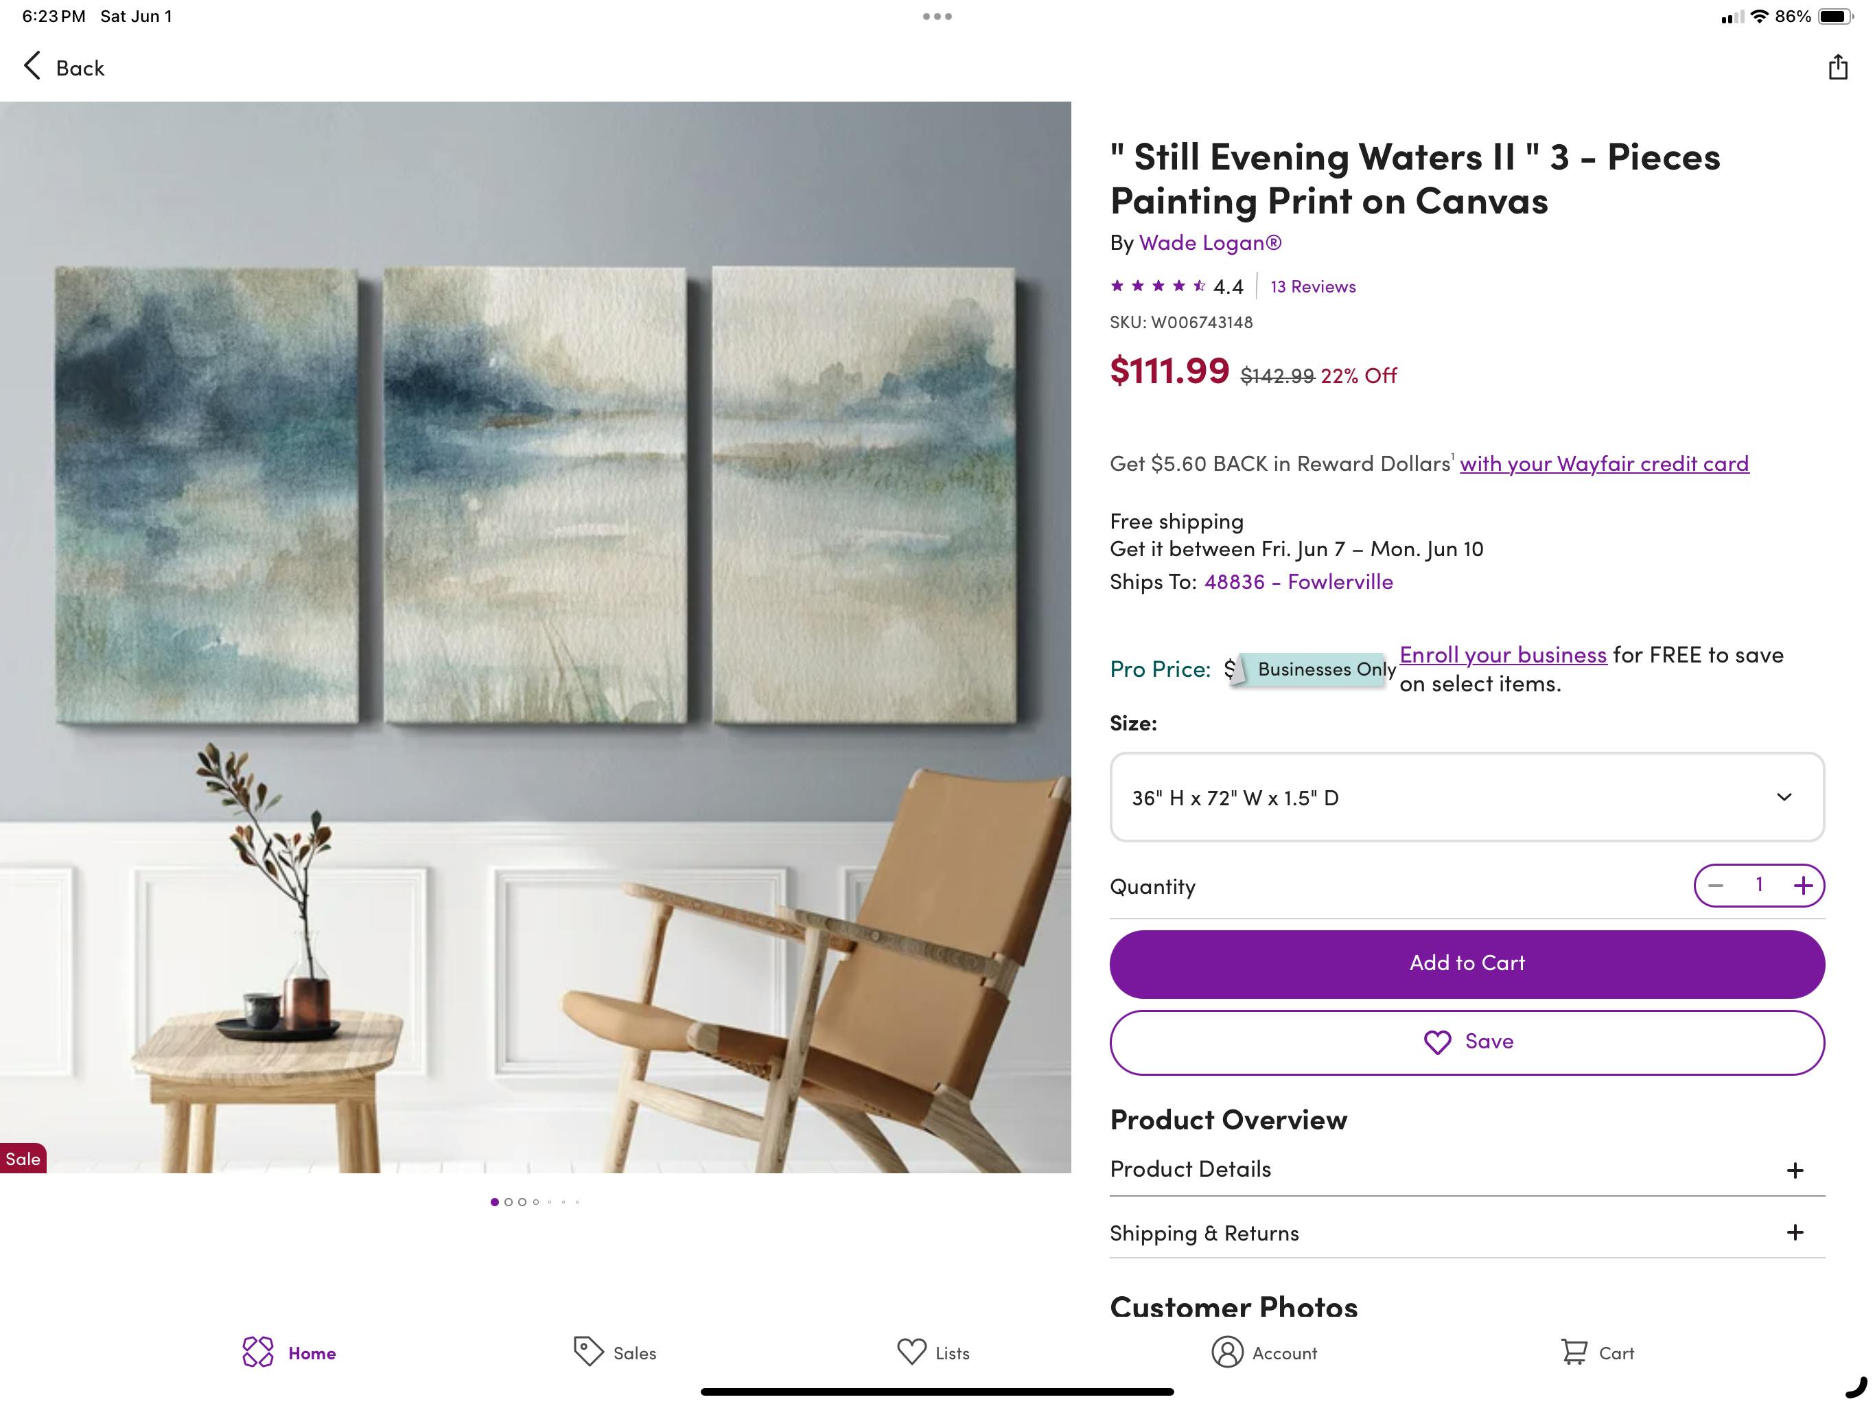The height and width of the screenshot is (1406, 1875).
Task: Change ship-to location 48836 - Fowlerville
Action: pos(1298,581)
